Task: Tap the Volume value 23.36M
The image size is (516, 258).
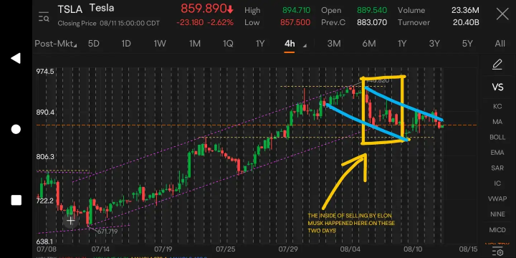Action: point(465,10)
